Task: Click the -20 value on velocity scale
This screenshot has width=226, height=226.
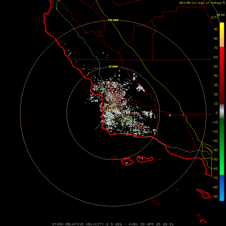Action: 215,132
